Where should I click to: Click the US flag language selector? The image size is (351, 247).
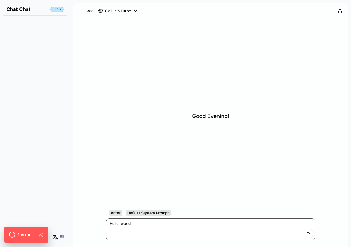click(62, 237)
